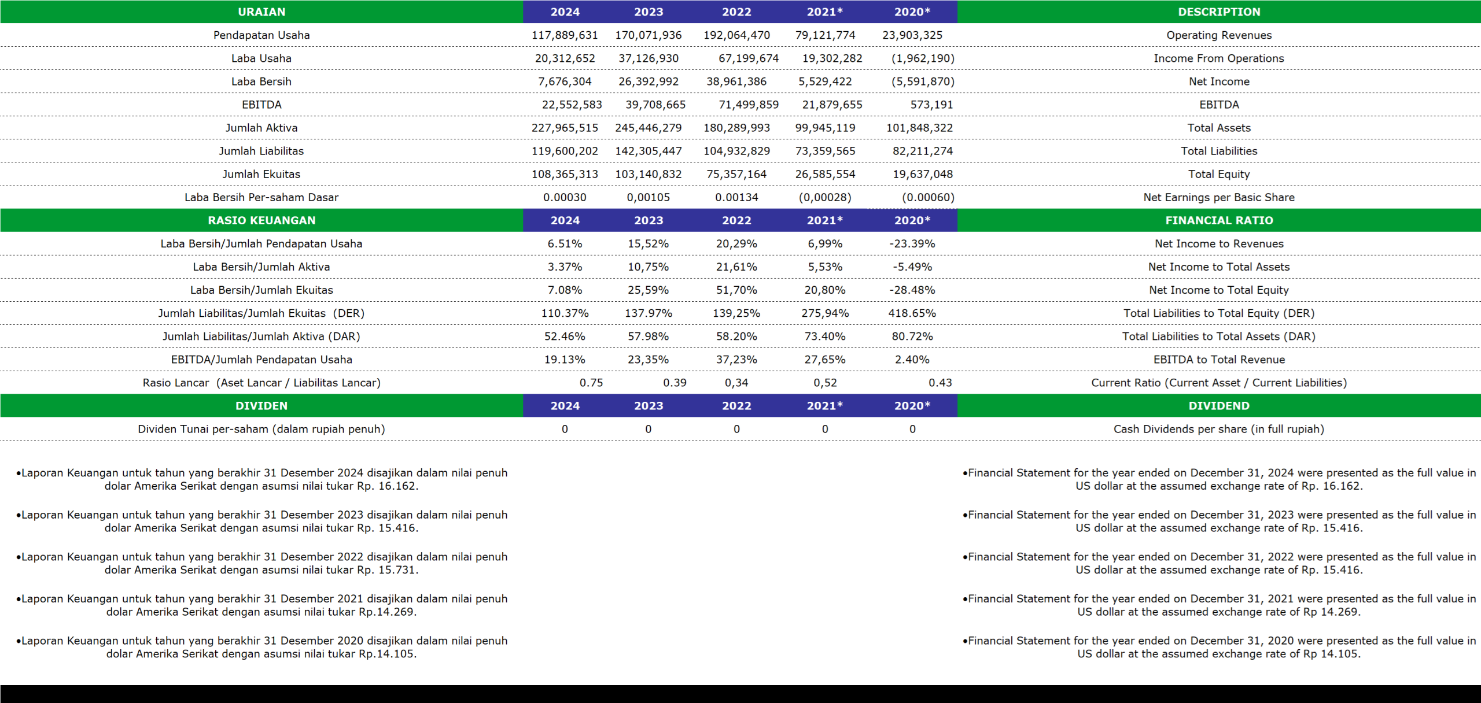
Task: Select the Pendapatan Usaha row label
Action: click(x=261, y=35)
